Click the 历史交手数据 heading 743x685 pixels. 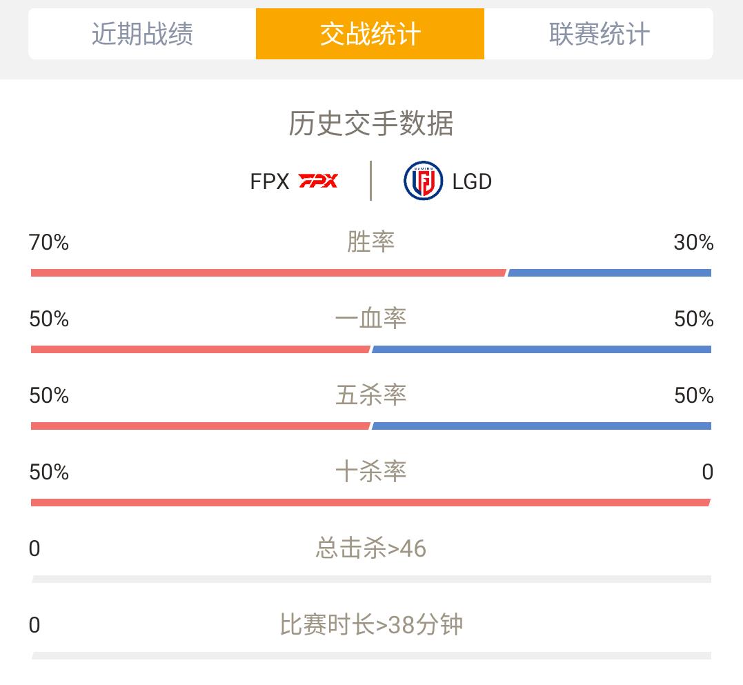[x=371, y=123]
